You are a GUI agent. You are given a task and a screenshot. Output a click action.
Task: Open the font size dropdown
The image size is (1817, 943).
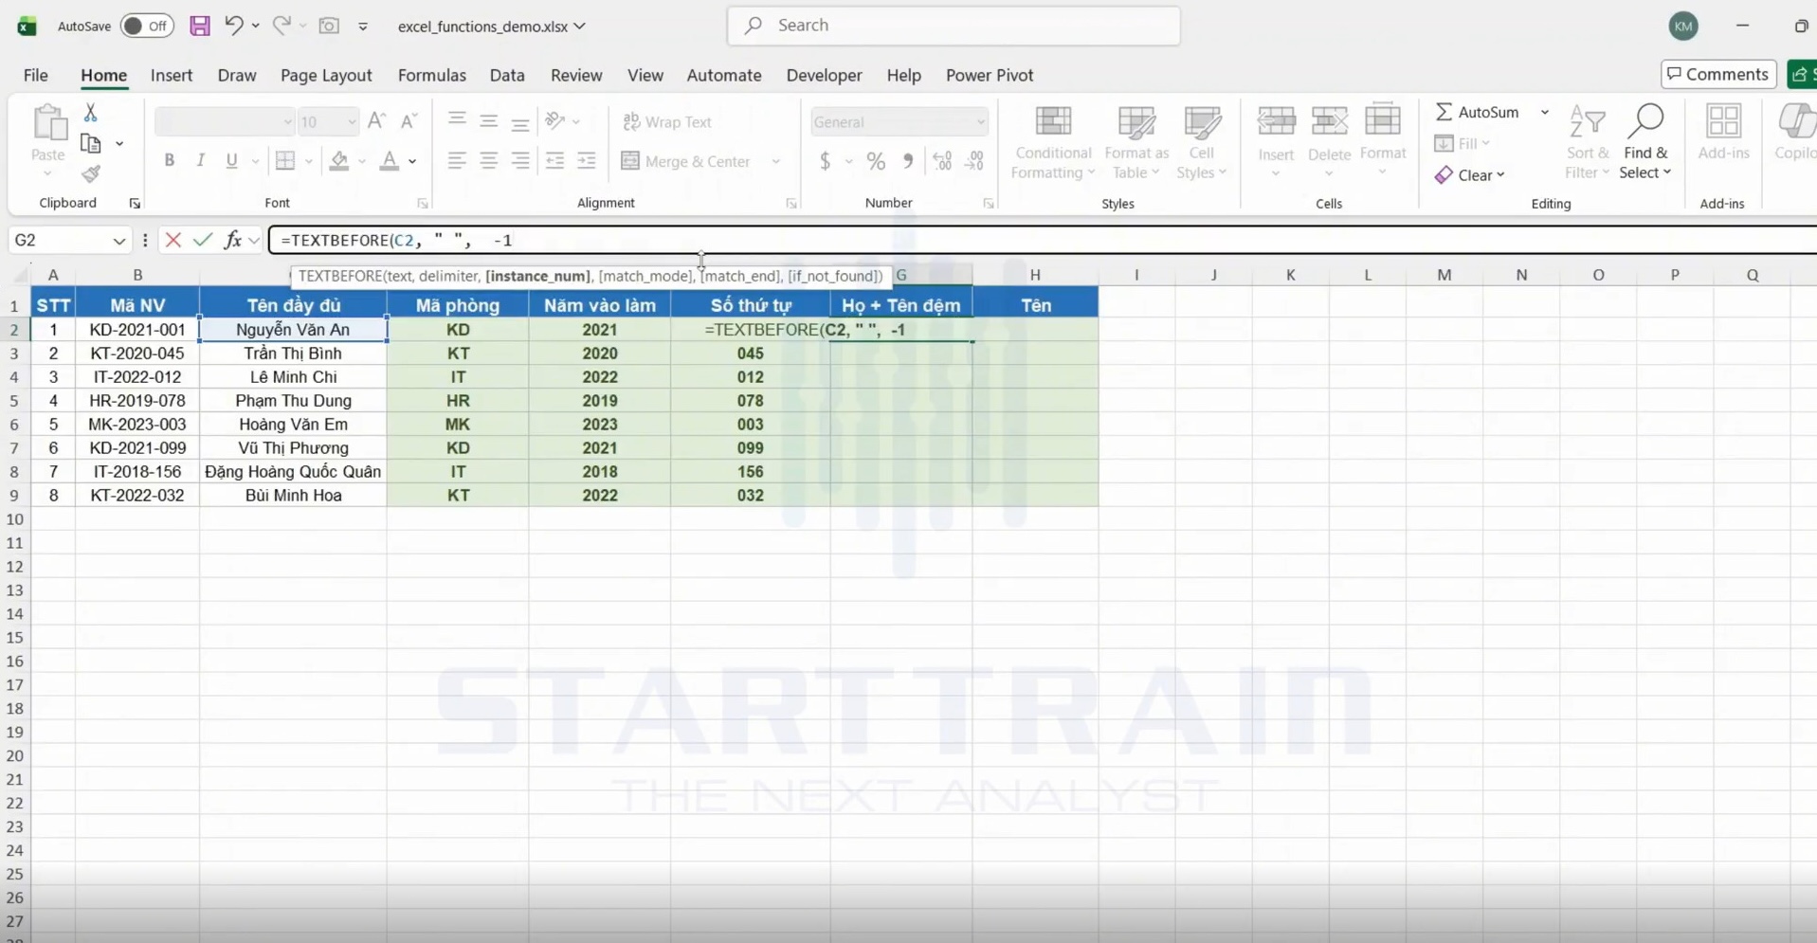coord(352,122)
